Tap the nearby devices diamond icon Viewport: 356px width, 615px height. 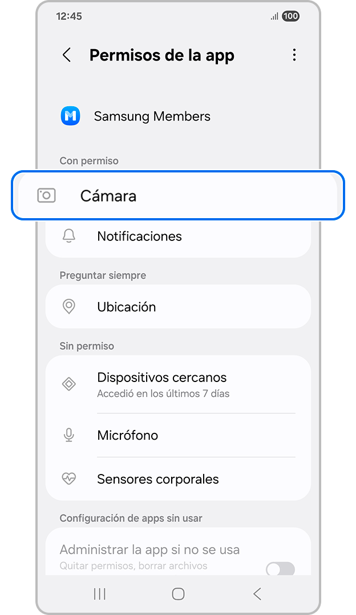[x=69, y=384]
